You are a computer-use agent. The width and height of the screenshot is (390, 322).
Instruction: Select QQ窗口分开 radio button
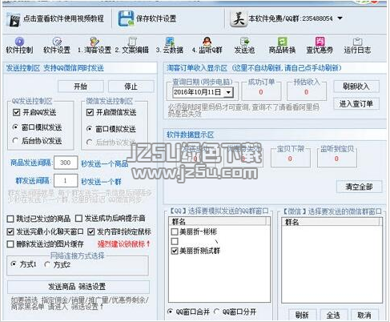click(216, 312)
